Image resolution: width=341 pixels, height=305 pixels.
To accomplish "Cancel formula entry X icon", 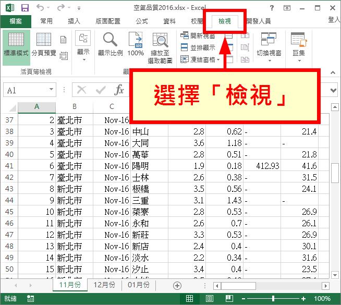I will [x=82, y=90].
